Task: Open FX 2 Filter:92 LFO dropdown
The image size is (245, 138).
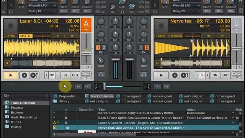Action: (x=186, y=5)
